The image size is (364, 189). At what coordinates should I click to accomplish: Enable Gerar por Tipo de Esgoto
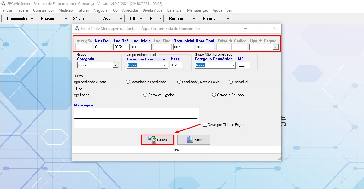coord(205,125)
